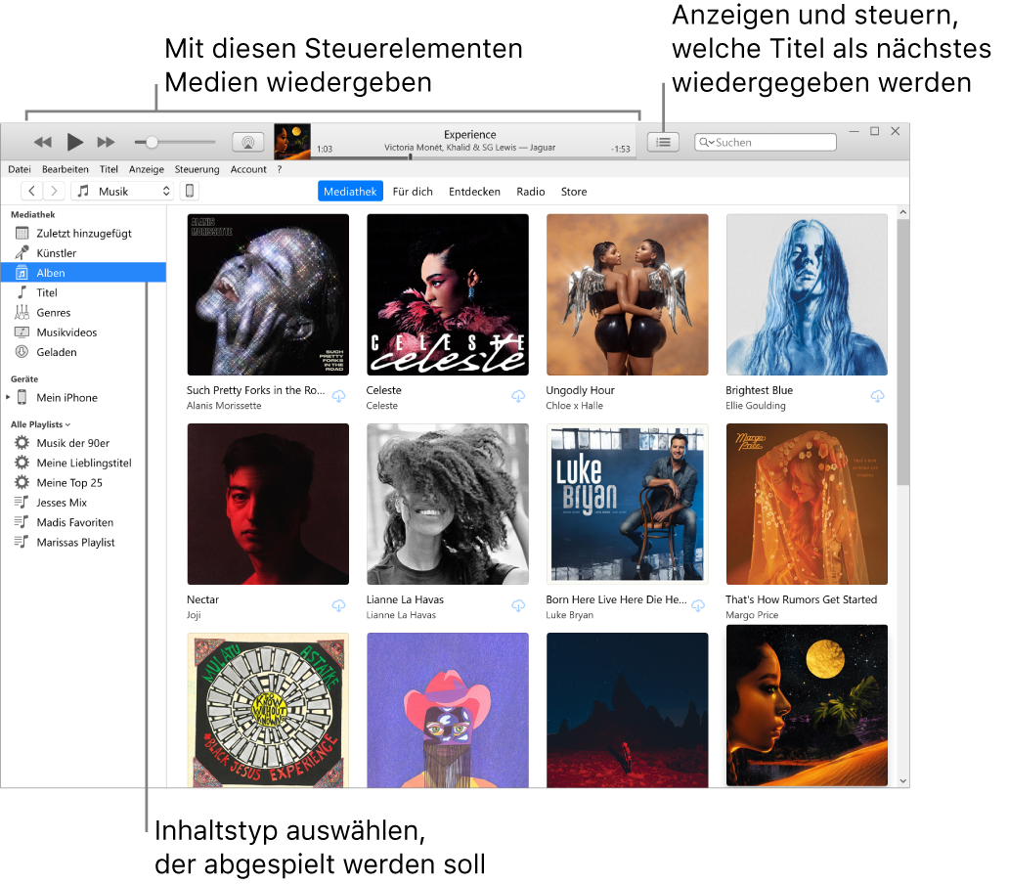Viewport: 1009px width, 884px height.
Task: Select Zuletzt hinzugefügt in sidebar
Action: [83, 233]
